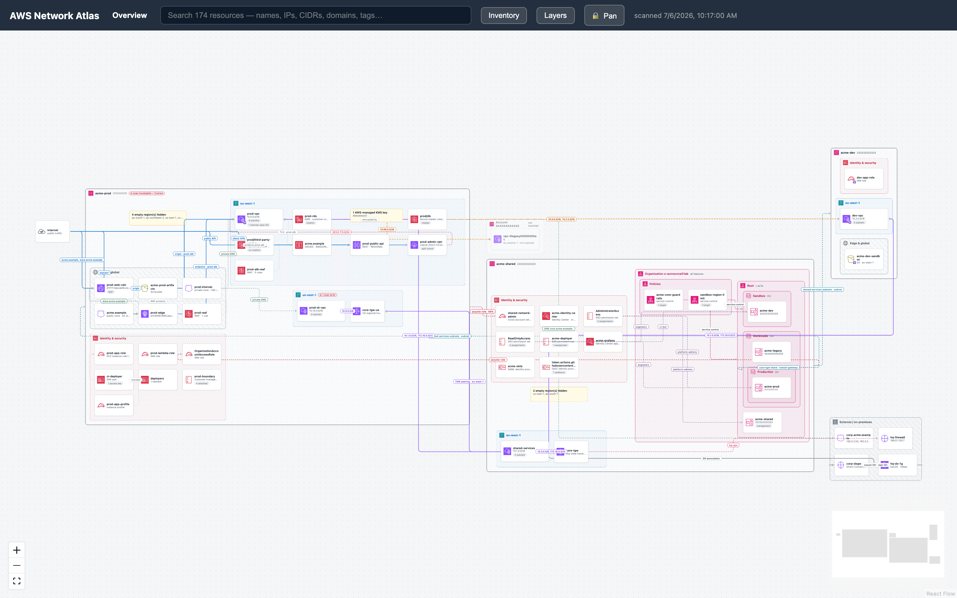The height and width of the screenshot is (598, 957).
Task: Select the token.actions.githubusercontent OIDC node
Action: coord(559,367)
